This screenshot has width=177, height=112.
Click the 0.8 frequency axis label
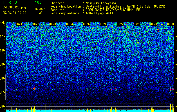tap(3, 78)
